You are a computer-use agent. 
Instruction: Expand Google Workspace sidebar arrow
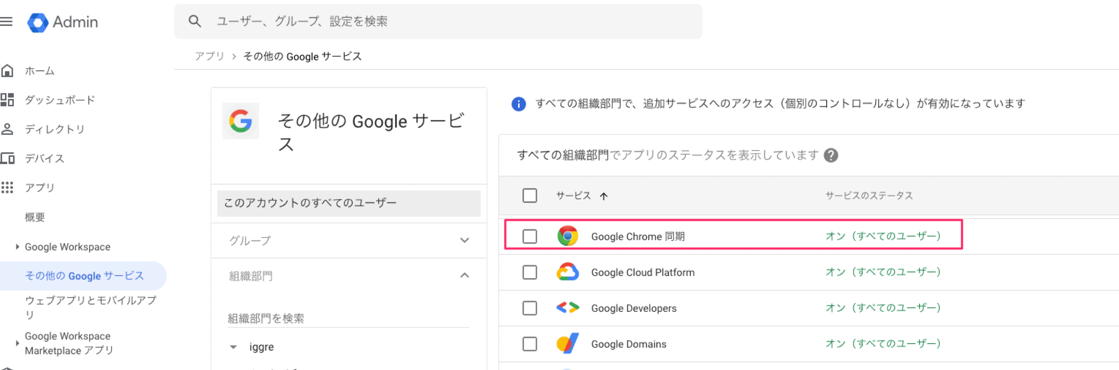point(17,247)
